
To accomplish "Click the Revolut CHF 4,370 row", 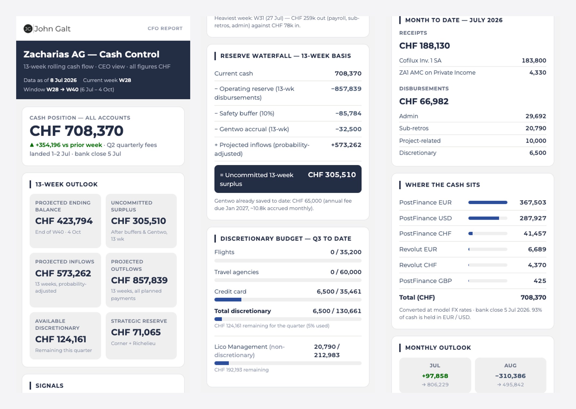I will click(x=473, y=265).
